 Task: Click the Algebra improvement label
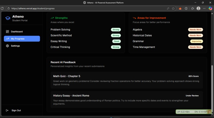137,29
